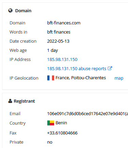Select the domain name bft-finances.com

tap(64, 23)
